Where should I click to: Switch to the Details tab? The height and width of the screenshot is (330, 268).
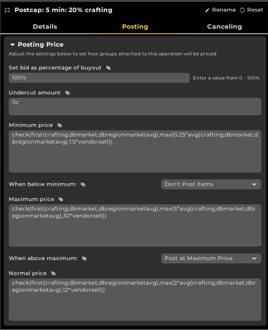pyautogui.click(x=45, y=27)
